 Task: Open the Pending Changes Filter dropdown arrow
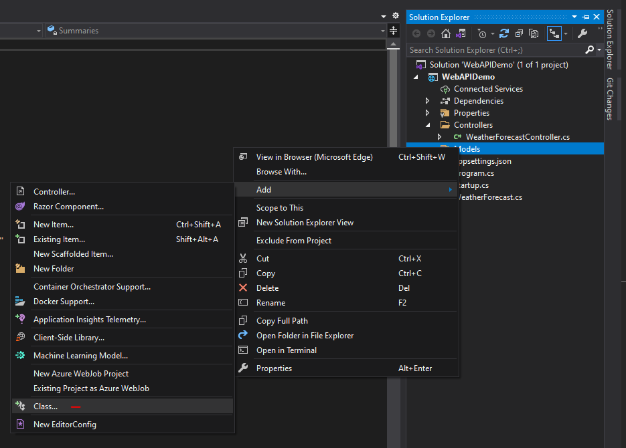[493, 34]
